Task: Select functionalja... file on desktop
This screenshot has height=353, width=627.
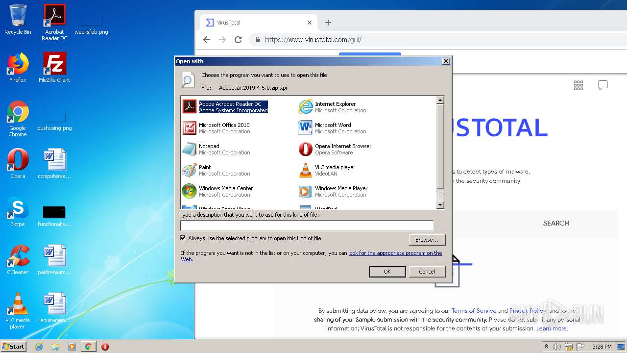Action: 54,216
